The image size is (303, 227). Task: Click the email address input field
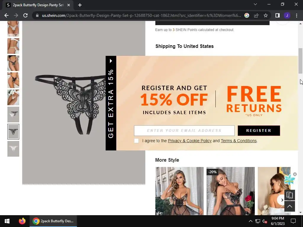pos(184,130)
